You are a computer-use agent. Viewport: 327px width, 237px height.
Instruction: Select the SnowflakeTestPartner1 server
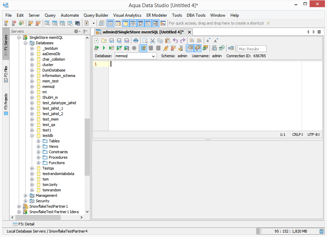point(48,206)
